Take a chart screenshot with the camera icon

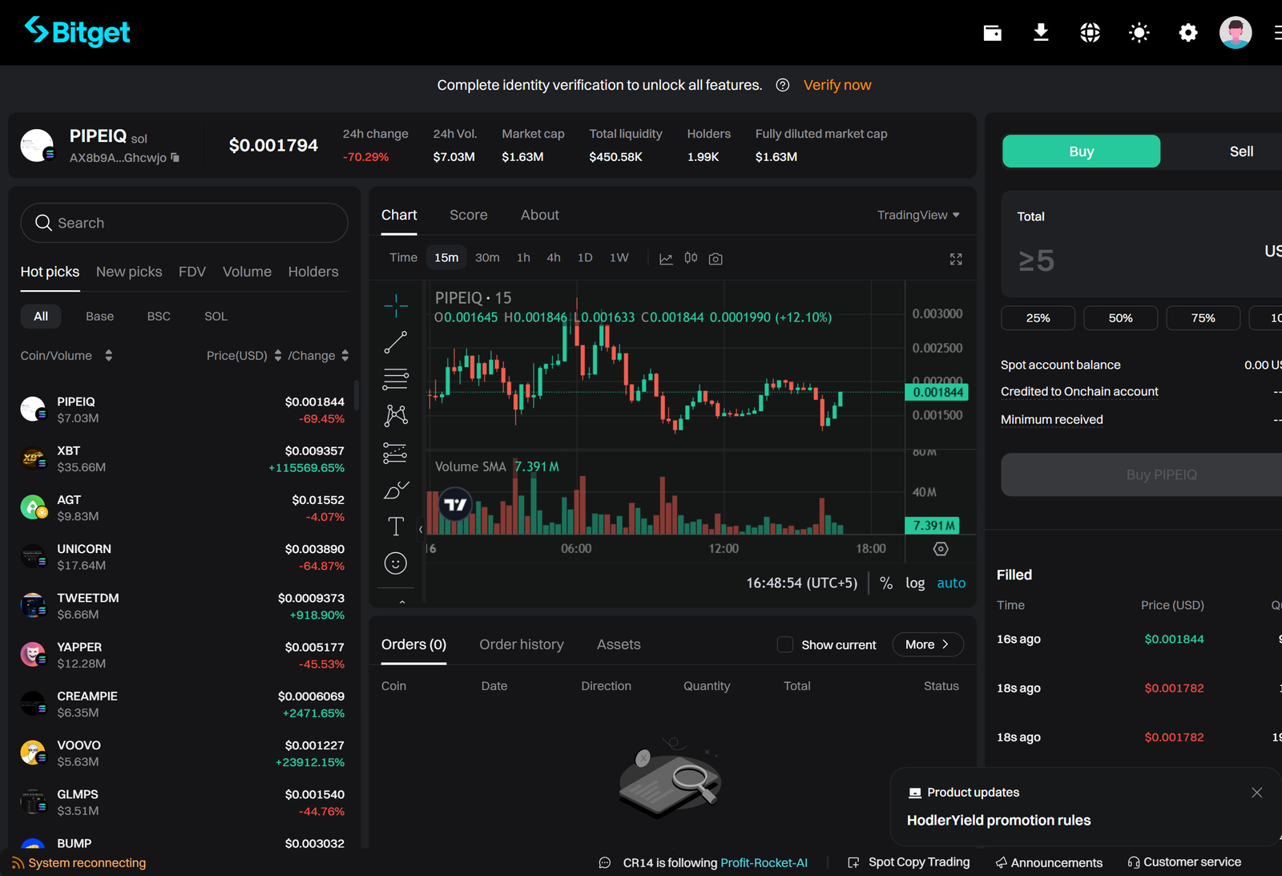(716, 258)
